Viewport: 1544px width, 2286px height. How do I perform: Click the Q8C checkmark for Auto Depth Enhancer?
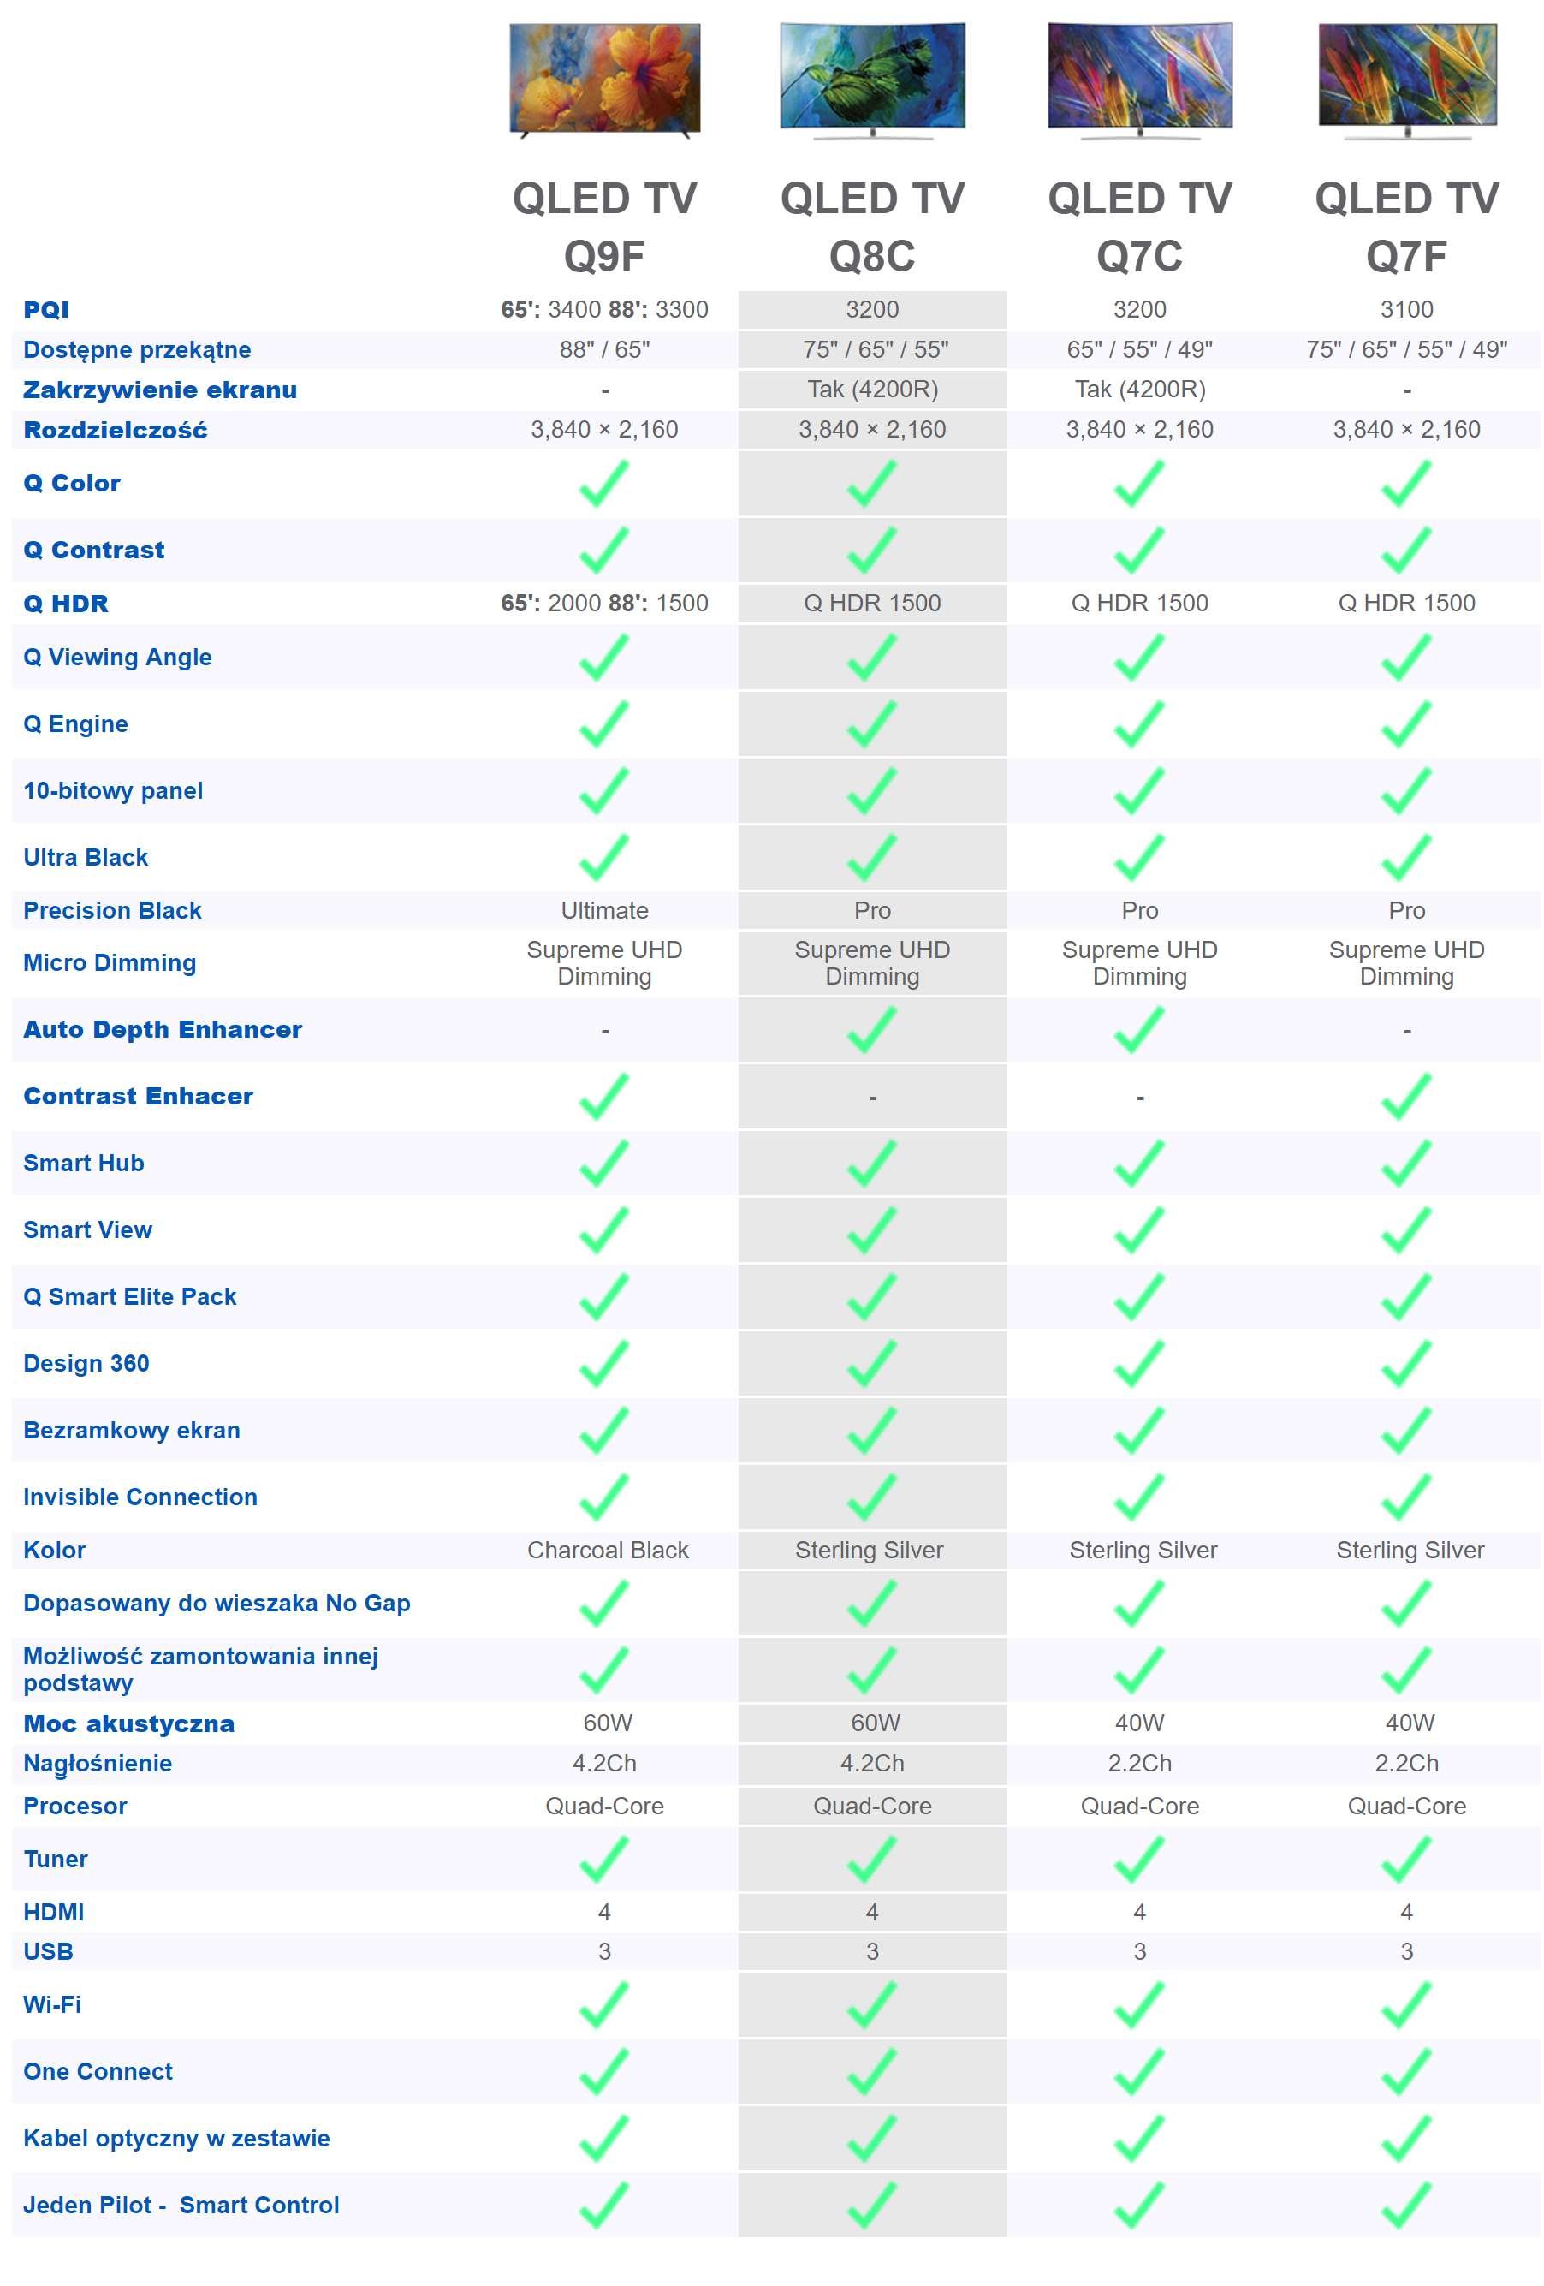(871, 1030)
